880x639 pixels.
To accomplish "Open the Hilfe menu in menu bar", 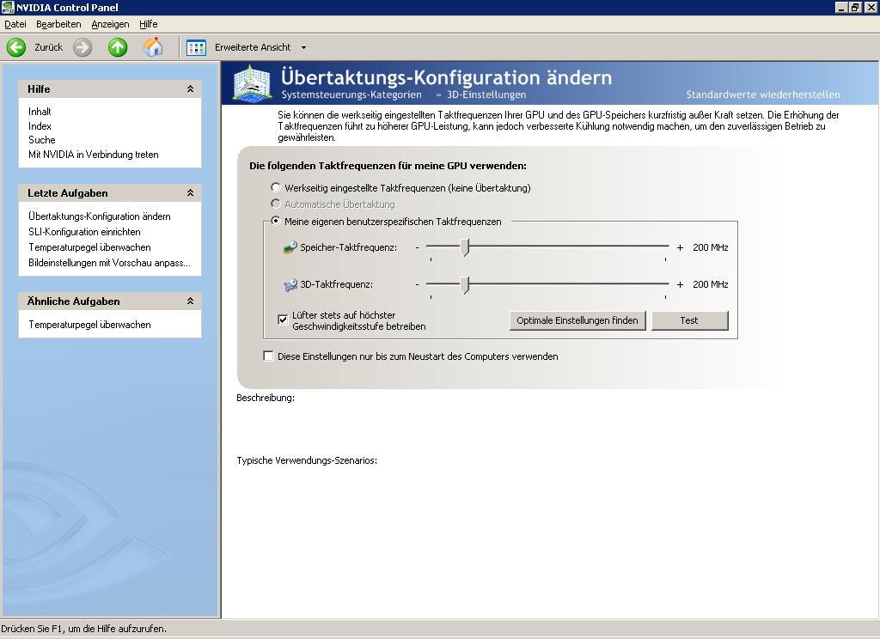I will pos(148,24).
